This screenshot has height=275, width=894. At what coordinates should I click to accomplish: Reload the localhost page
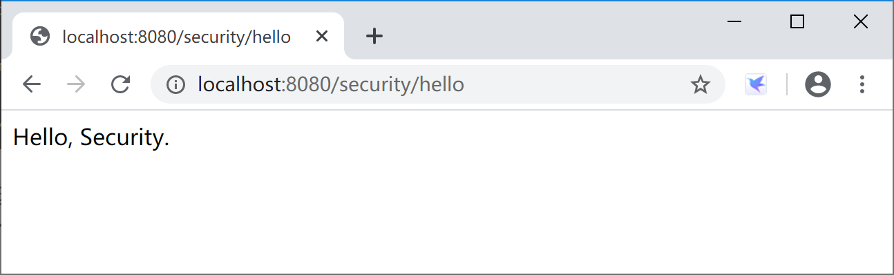click(121, 84)
